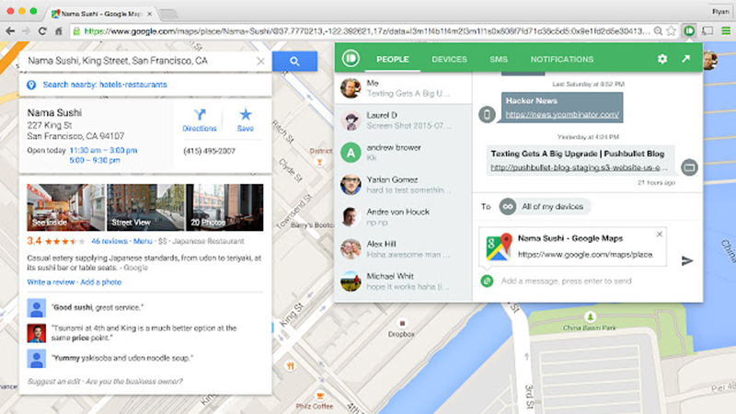The width and height of the screenshot is (736, 414).
Task: Click the Pushbullet logo in panel header
Action: pos(351,59)
